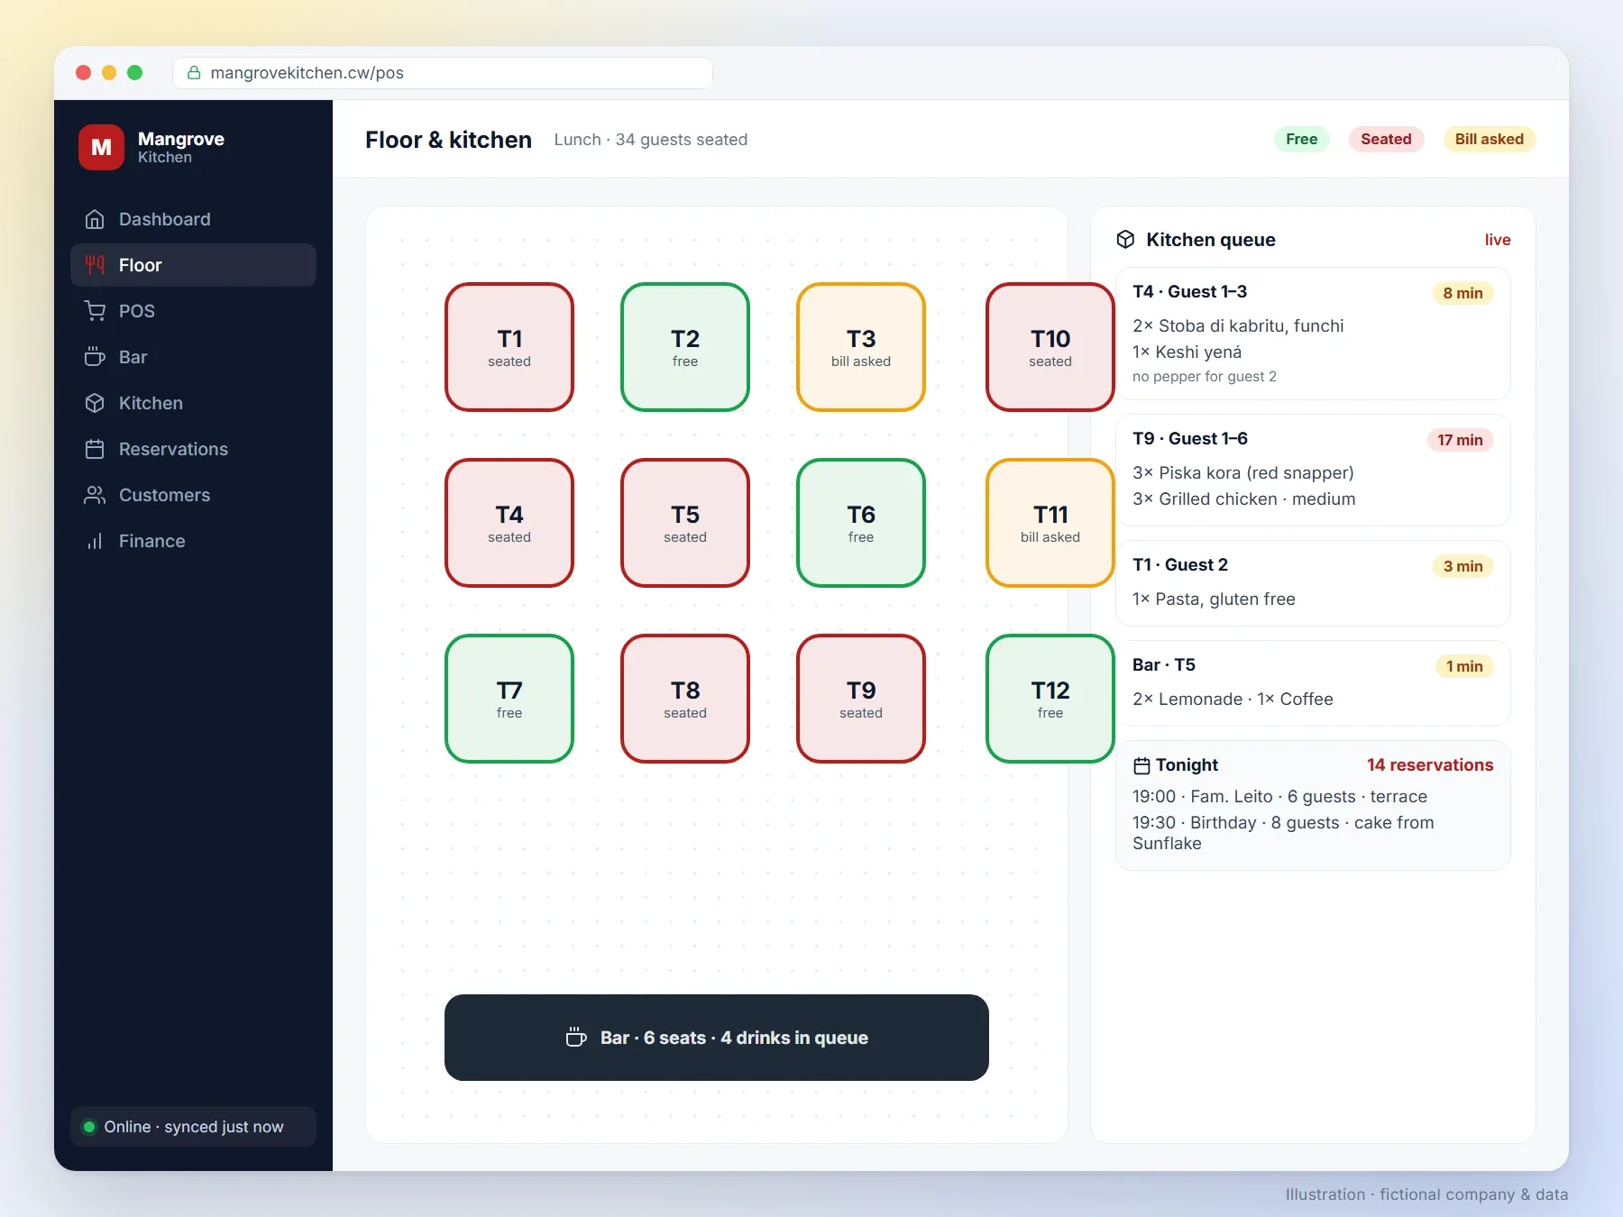This screenshot has height=1217, width=1623.
Task: Click the Finance bar chart icon
Action: click(x=95, y=541)
